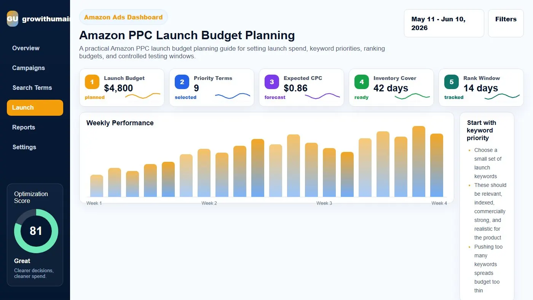Click the Optimization Score donut chart
The width and height of the screenshot is (533, 300).
[x=36, y=231]
